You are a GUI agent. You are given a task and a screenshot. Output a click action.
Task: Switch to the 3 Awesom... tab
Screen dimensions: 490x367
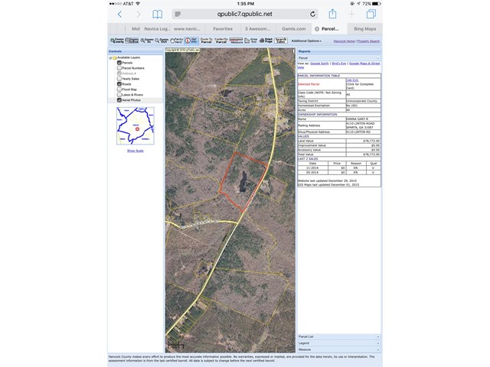coord(258,29)
